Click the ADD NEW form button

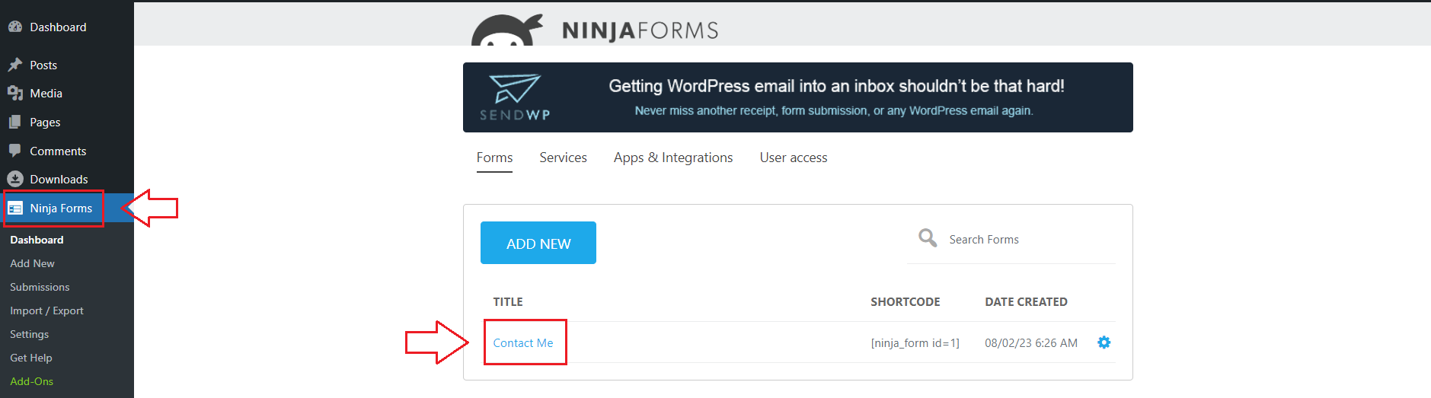538,243
